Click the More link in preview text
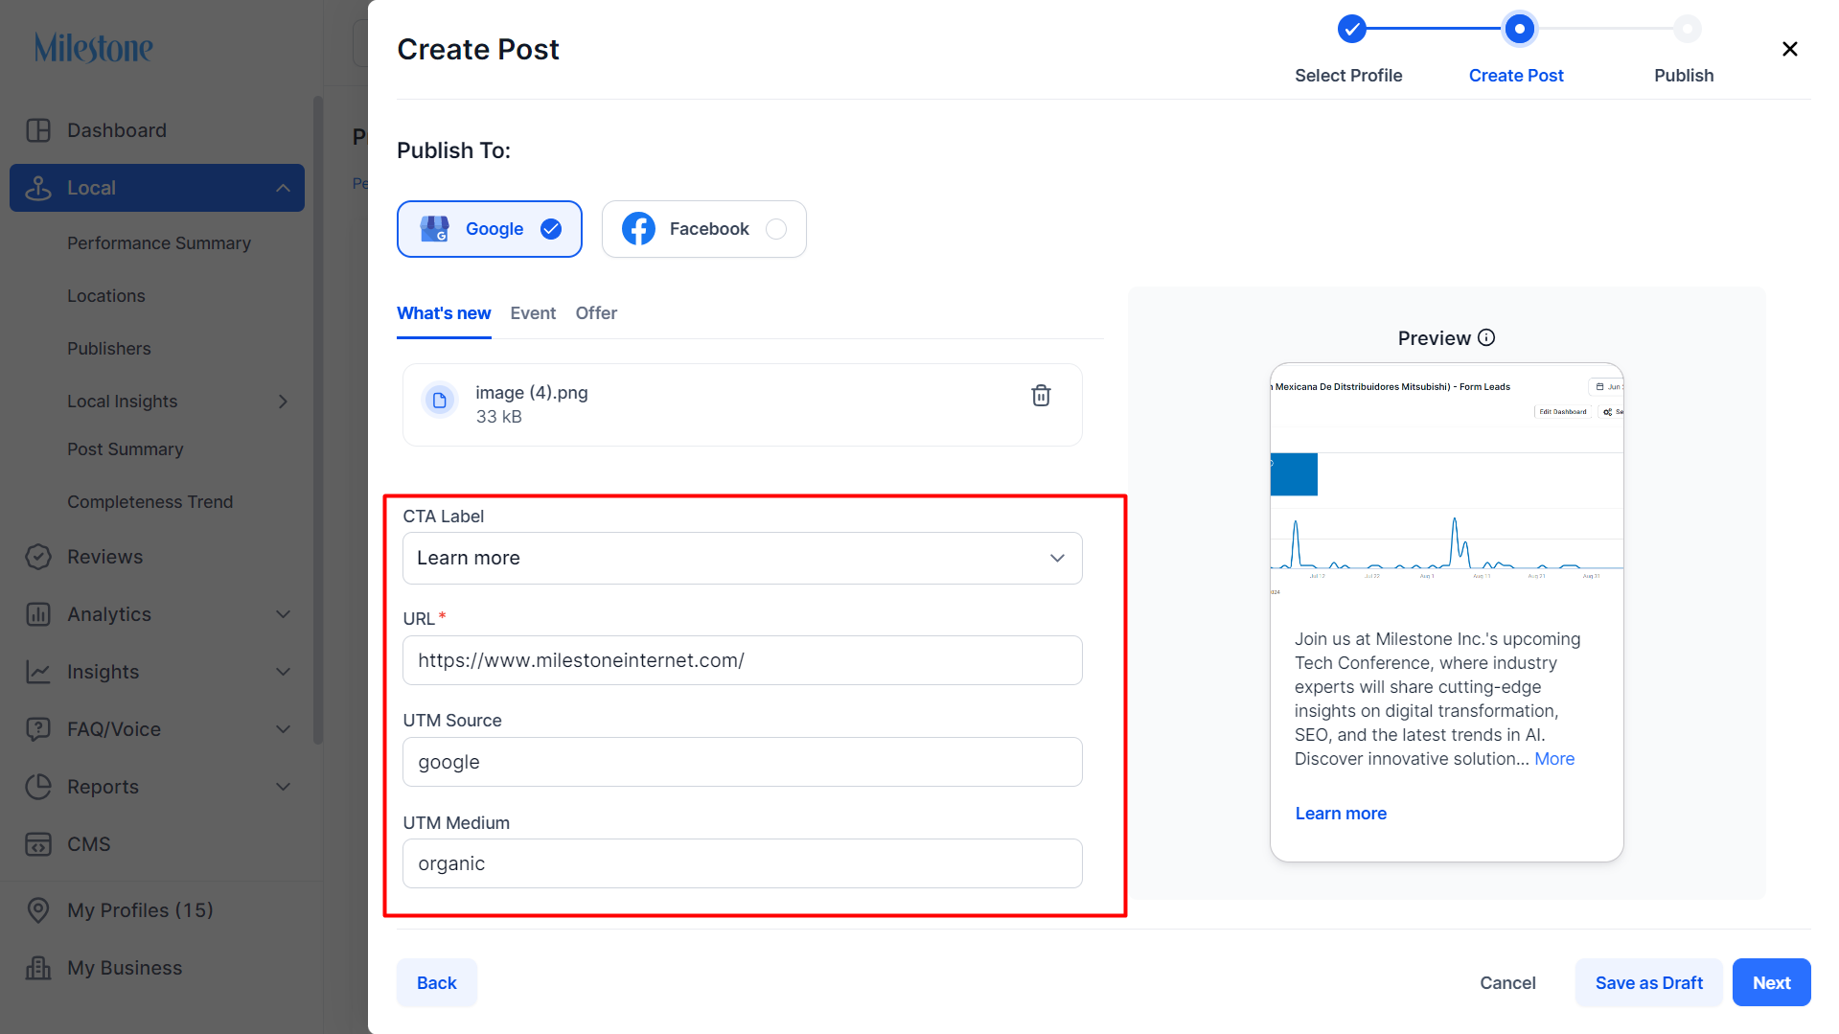The image size is (1839, 1034). [1554, 759]
